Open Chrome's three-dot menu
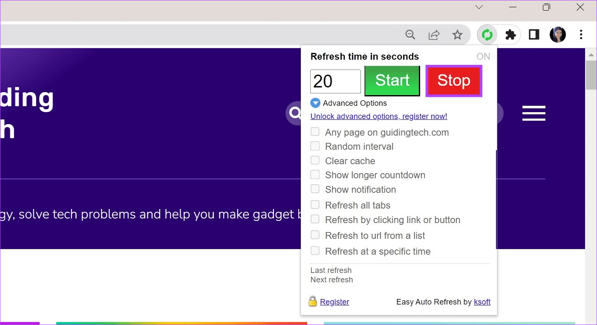This screenshot has width=597, height=325. pos(581,35)
